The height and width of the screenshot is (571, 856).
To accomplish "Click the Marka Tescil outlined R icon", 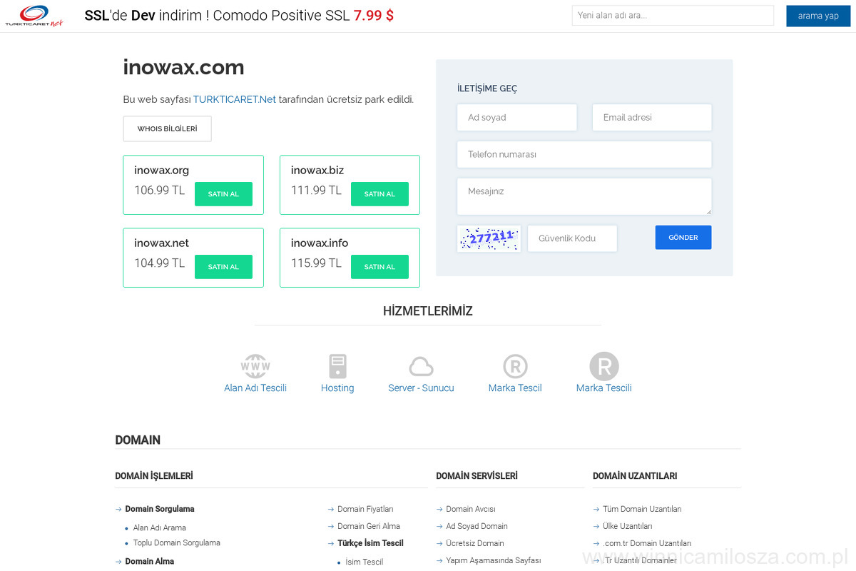I will tap(515, 367).
